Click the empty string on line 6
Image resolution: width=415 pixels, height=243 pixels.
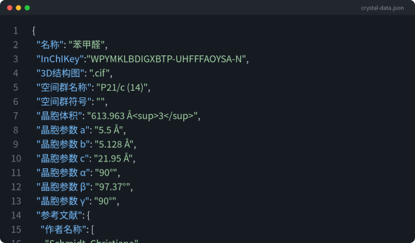pos(100,101)
